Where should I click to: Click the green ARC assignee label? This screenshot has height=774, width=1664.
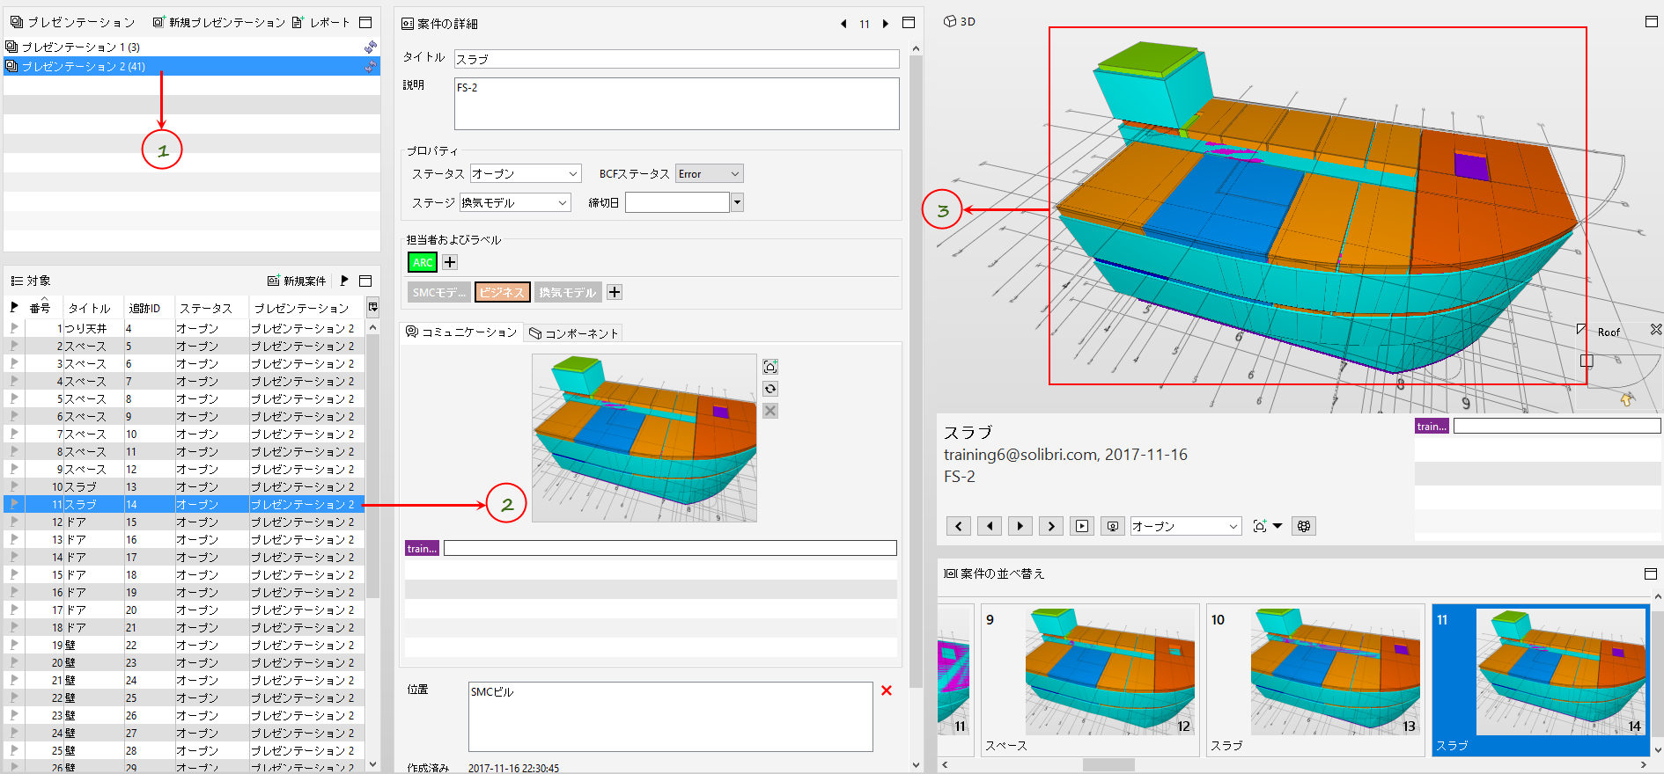[423, 262]
